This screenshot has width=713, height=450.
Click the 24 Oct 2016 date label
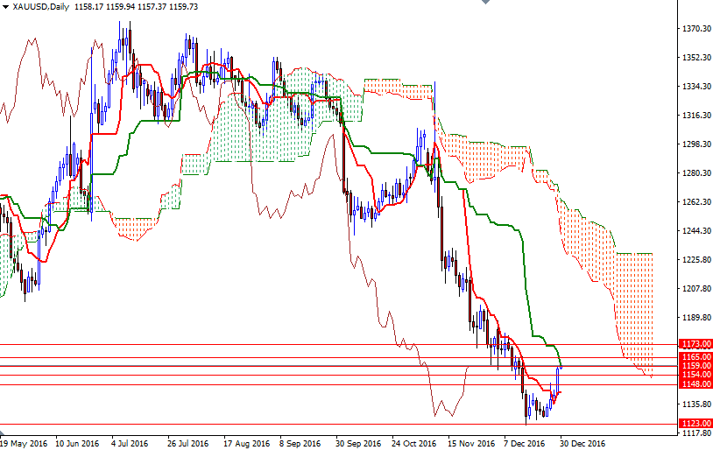pyautogui.click(x=413, y=444)
